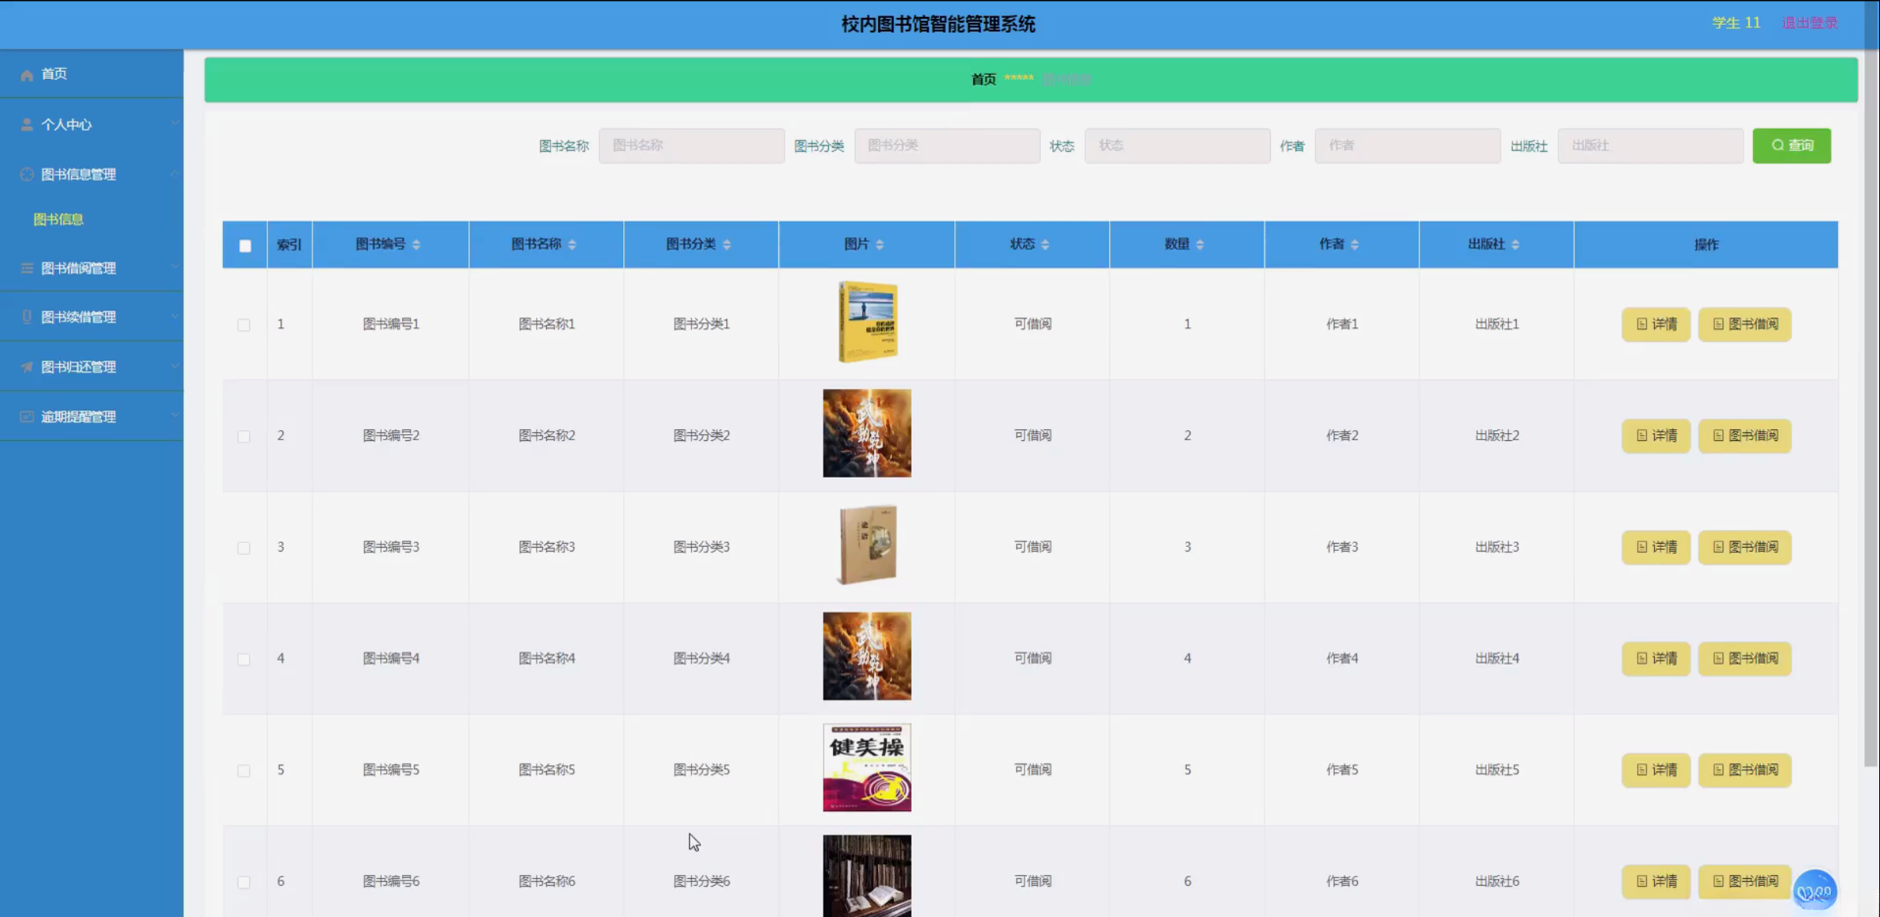Click the home icon beside 首页 in the sidebar
The image size is (1880, 917).
(x=26, y=75)
